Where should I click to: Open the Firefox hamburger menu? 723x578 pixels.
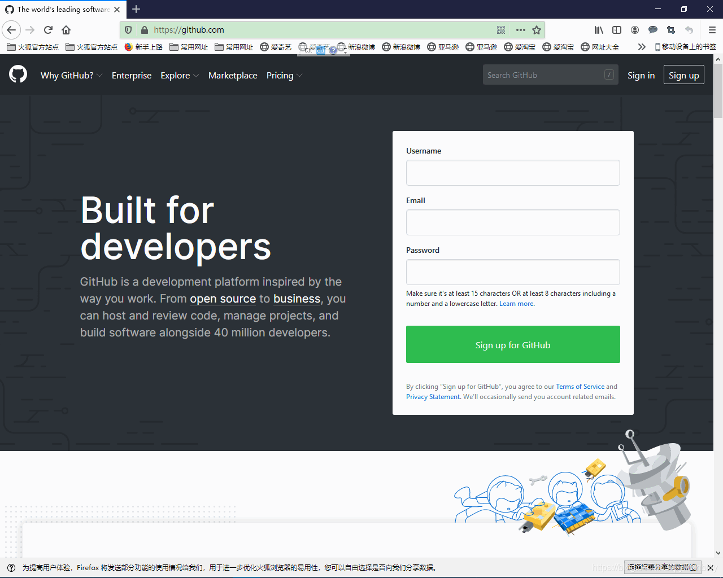pyautogui.click(x=712, y=30)
